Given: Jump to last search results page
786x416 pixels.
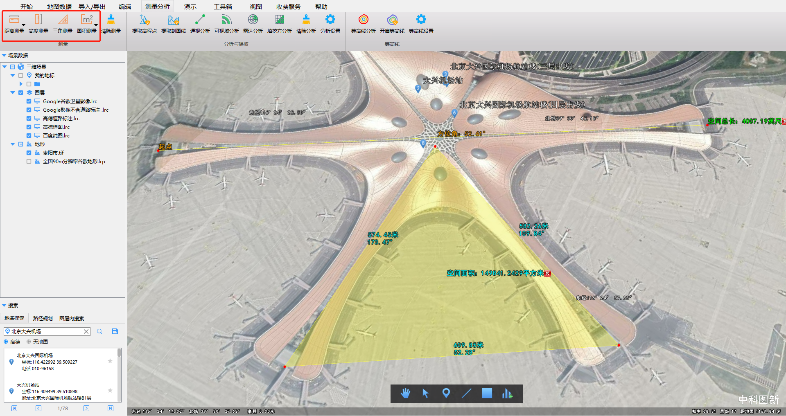Looking at the screenshot, I should (111, 408).
